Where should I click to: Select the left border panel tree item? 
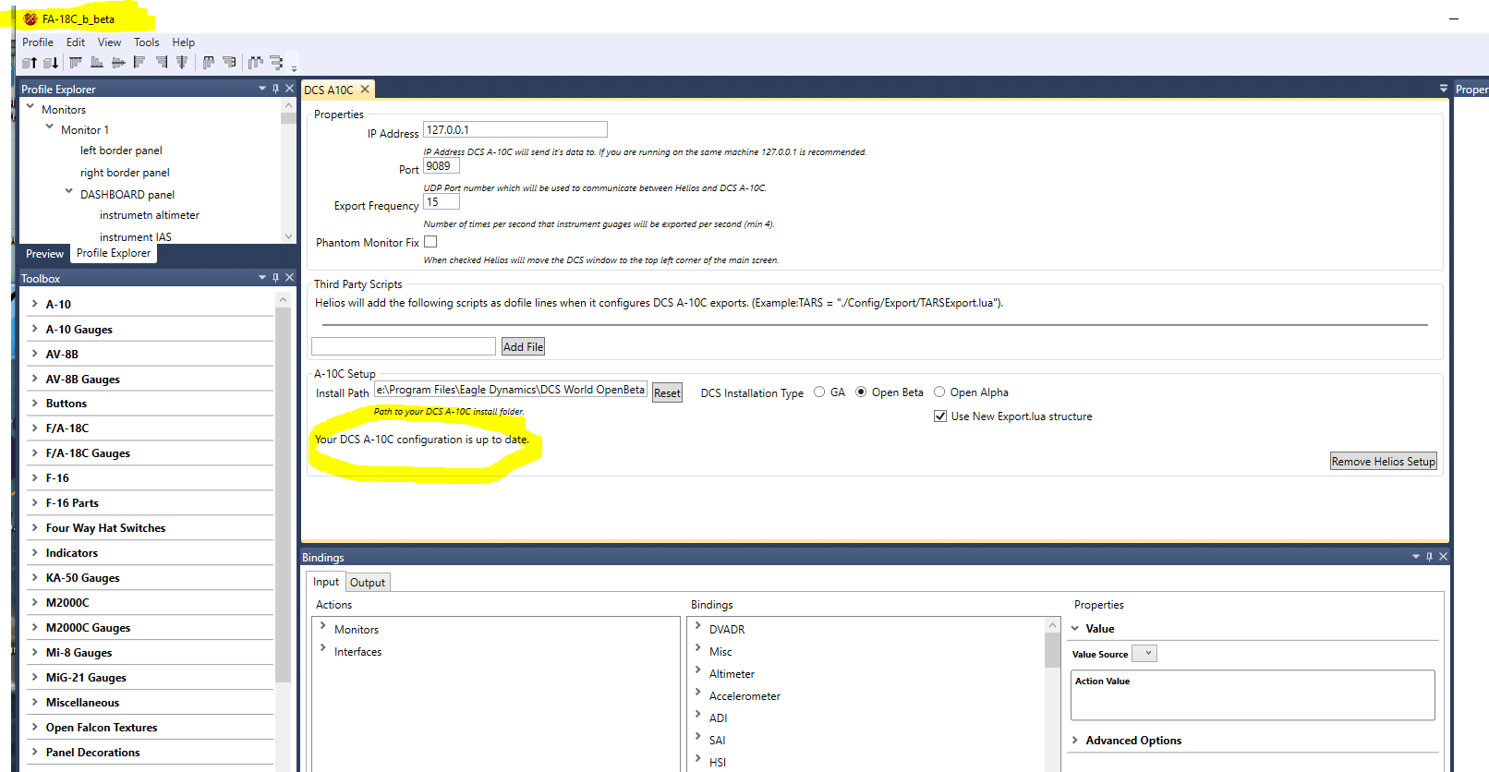coord(121,151)
